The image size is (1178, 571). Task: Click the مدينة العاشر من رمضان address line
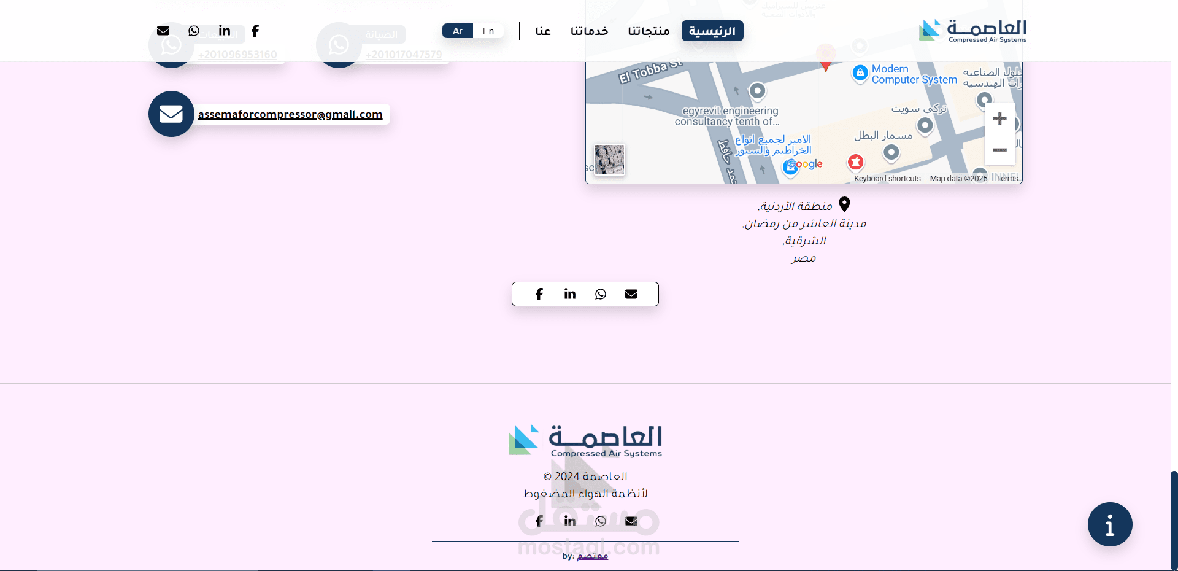click(804, 223)
